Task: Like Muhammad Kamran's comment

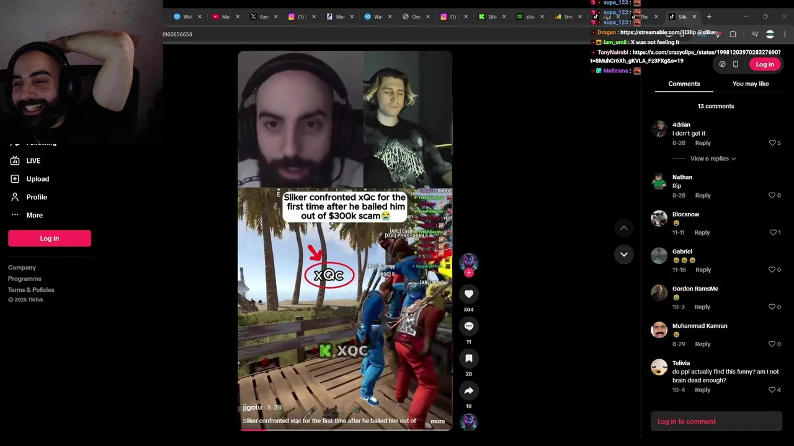Action: click(x=772, y=344)
